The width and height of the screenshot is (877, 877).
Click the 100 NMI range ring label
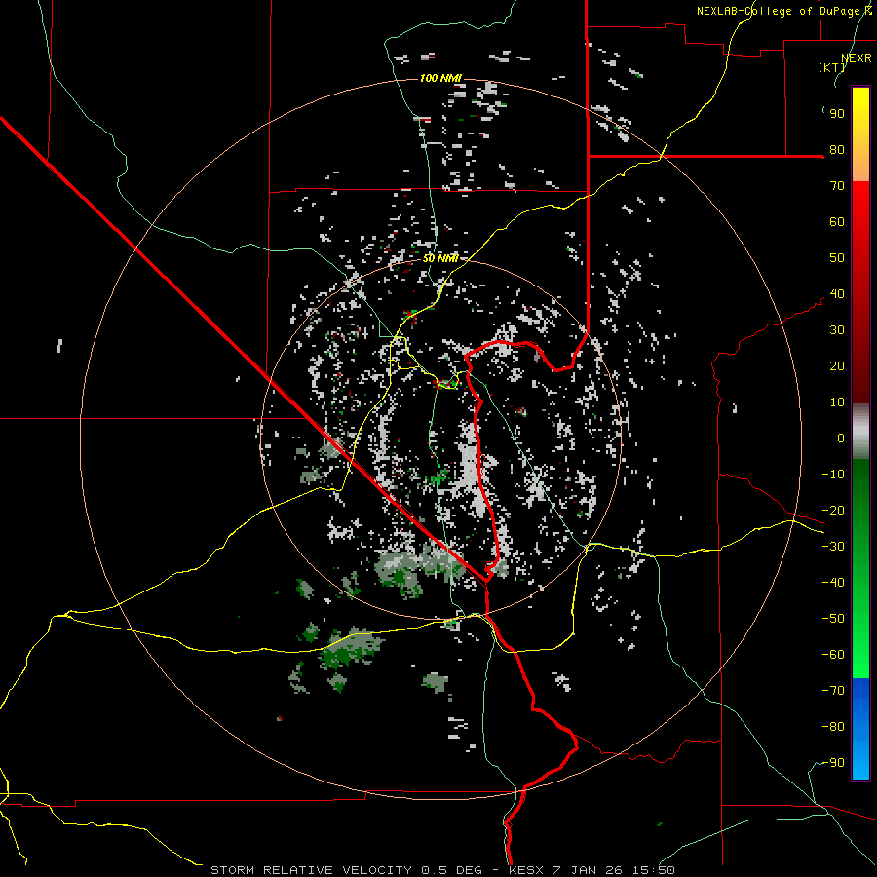[440, 78]
